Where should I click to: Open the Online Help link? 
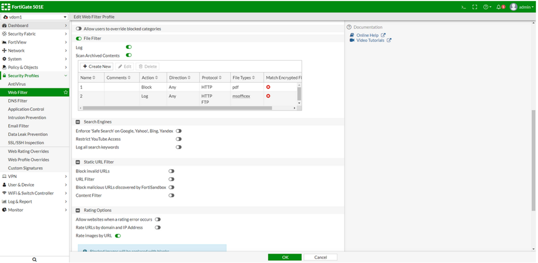[367, 35]
